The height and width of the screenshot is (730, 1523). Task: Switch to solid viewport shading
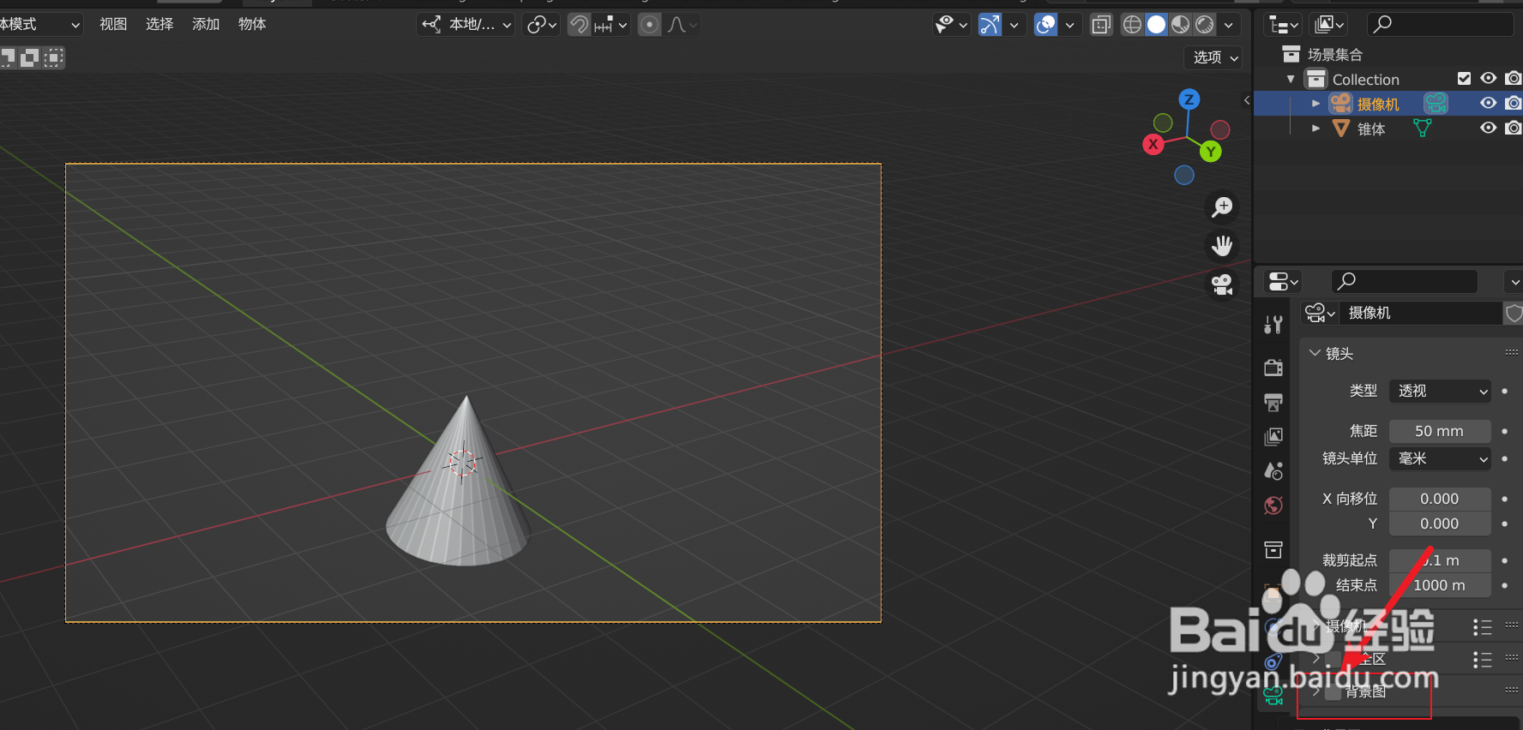(x=1156, y=25)
